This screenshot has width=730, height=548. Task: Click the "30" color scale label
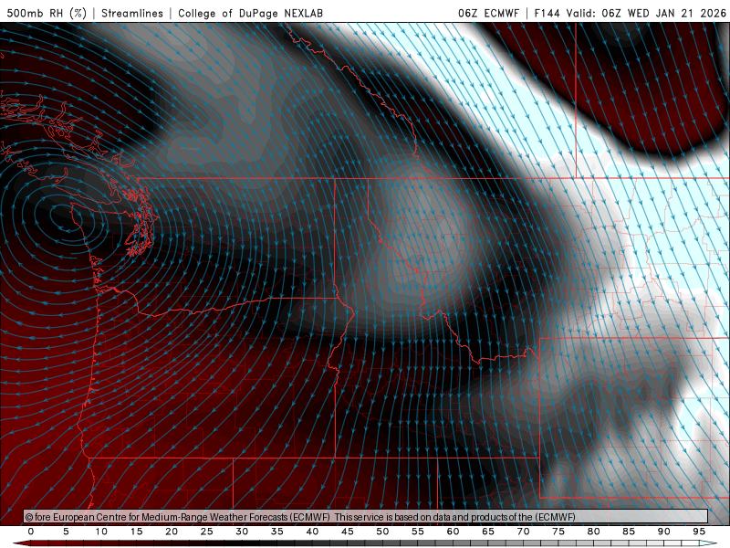point(242,532)
